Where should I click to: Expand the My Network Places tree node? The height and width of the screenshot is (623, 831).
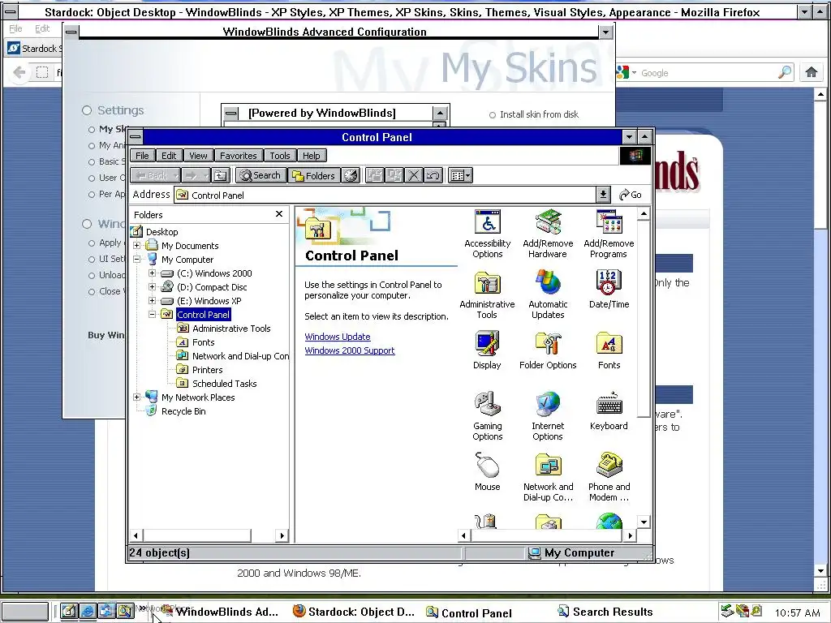click(136, 397)
